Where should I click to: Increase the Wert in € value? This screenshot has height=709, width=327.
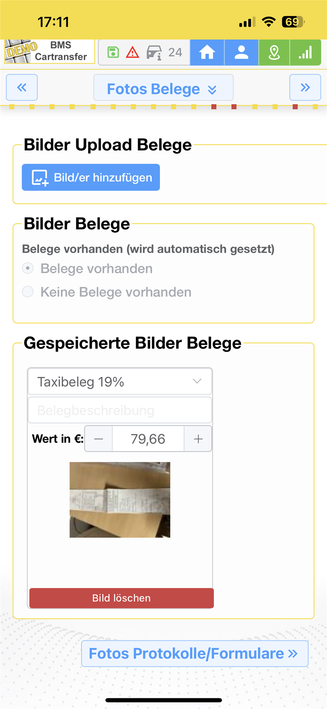198,439
